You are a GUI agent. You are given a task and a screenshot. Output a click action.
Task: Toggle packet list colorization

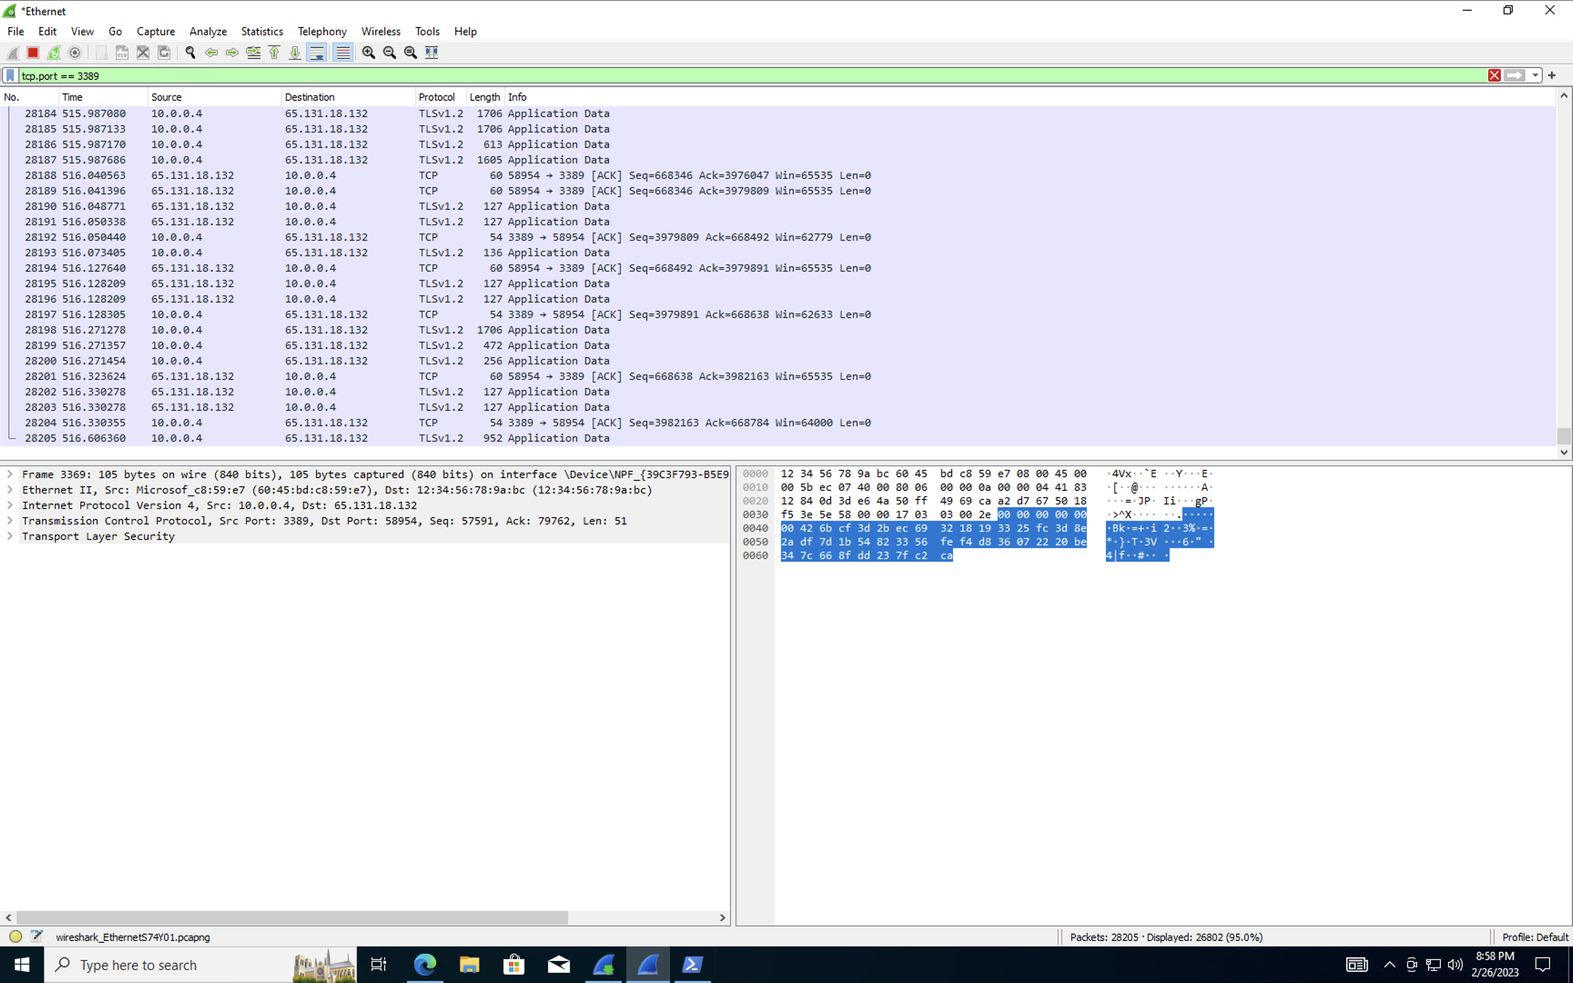click(x=343, y=53)
